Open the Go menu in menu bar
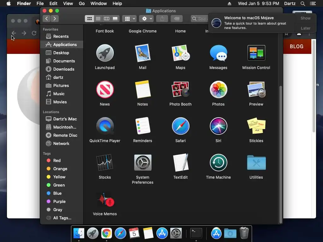This screenshot has width=323, height=242. [x=82, y=3]
